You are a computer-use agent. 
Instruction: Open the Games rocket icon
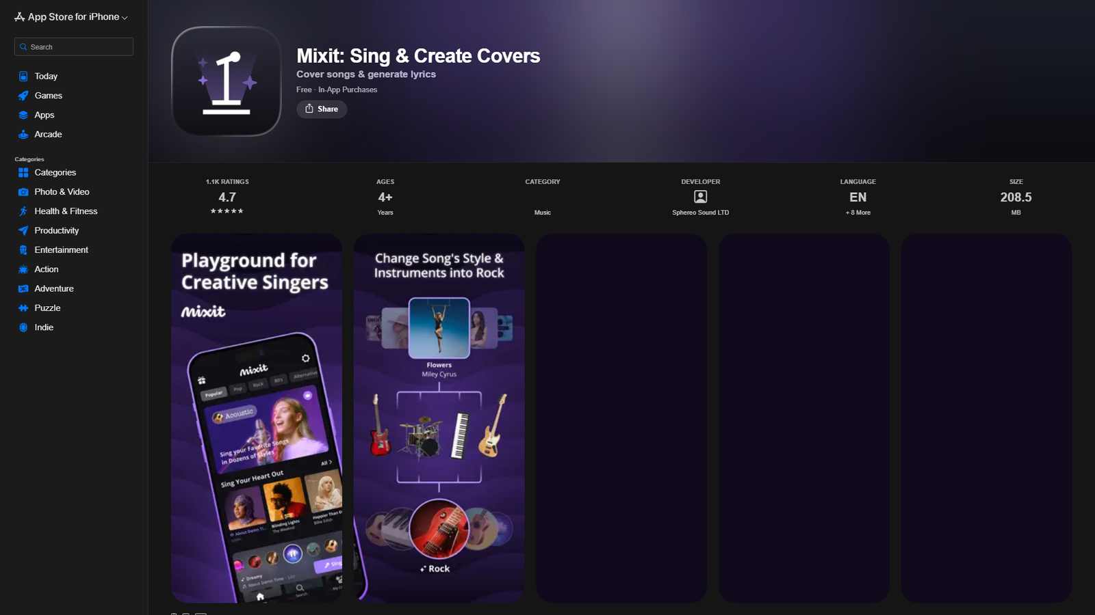23,96
